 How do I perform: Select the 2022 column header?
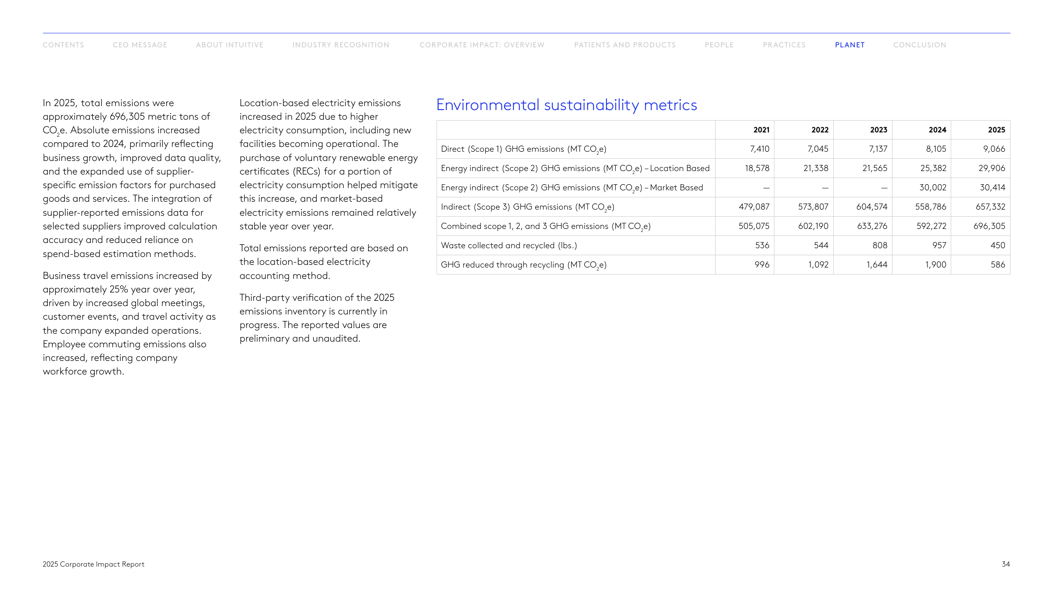(x=820, y=130)
